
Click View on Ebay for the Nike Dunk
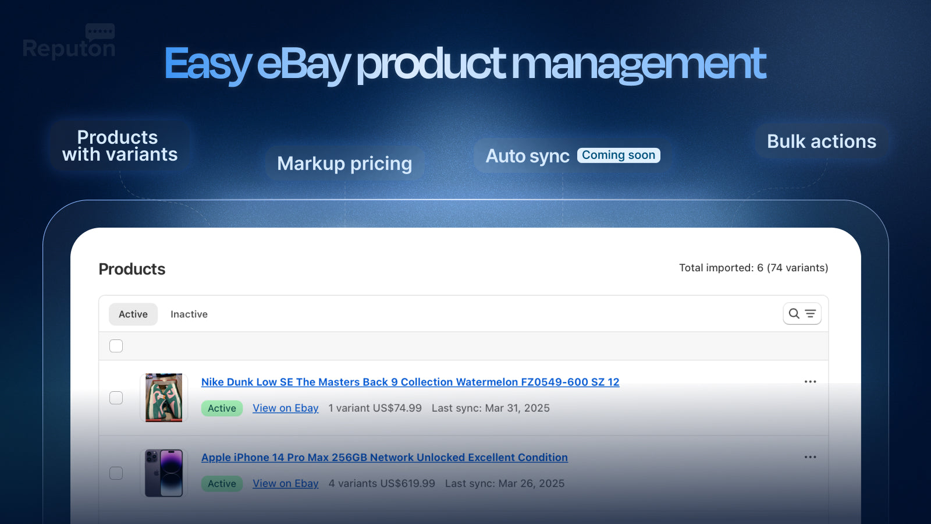(285, 408)
